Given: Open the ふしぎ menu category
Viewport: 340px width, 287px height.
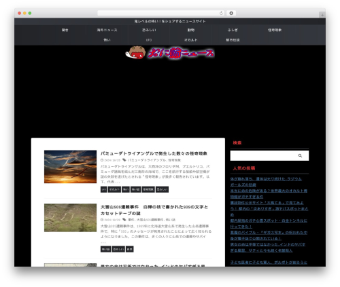Looking at the screenshot, I should point(233,30).
